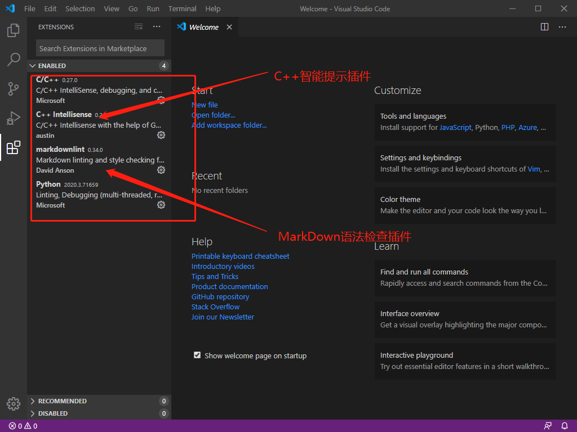577x432 pixels.
Task: Click the RECOMMENDED count badge 0
Action: [164, 401]
